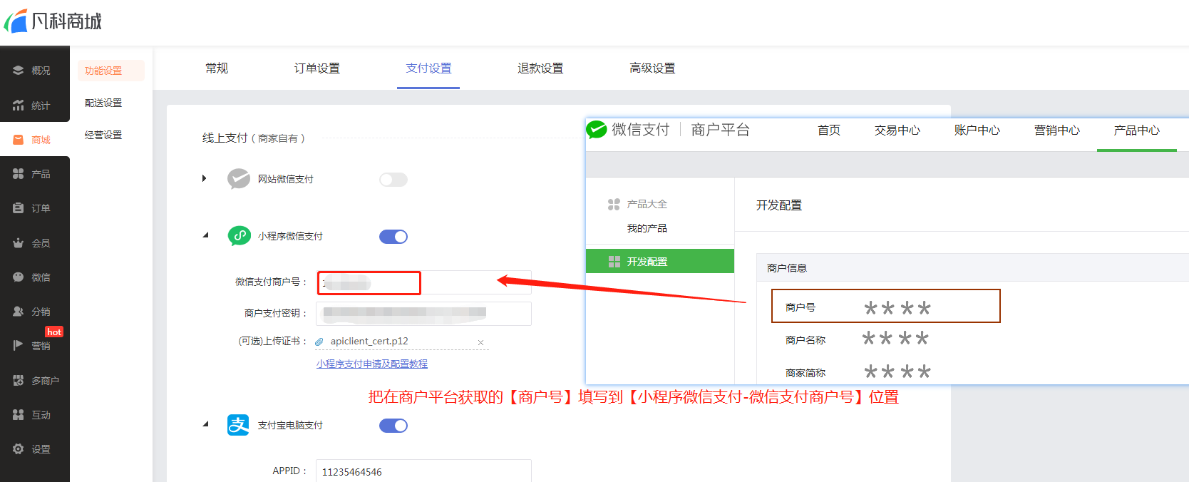The height and width of the screenshot is (482, 1189).
Task: Switch to the 订单设置 tab
Action: (x=317, y=68)
